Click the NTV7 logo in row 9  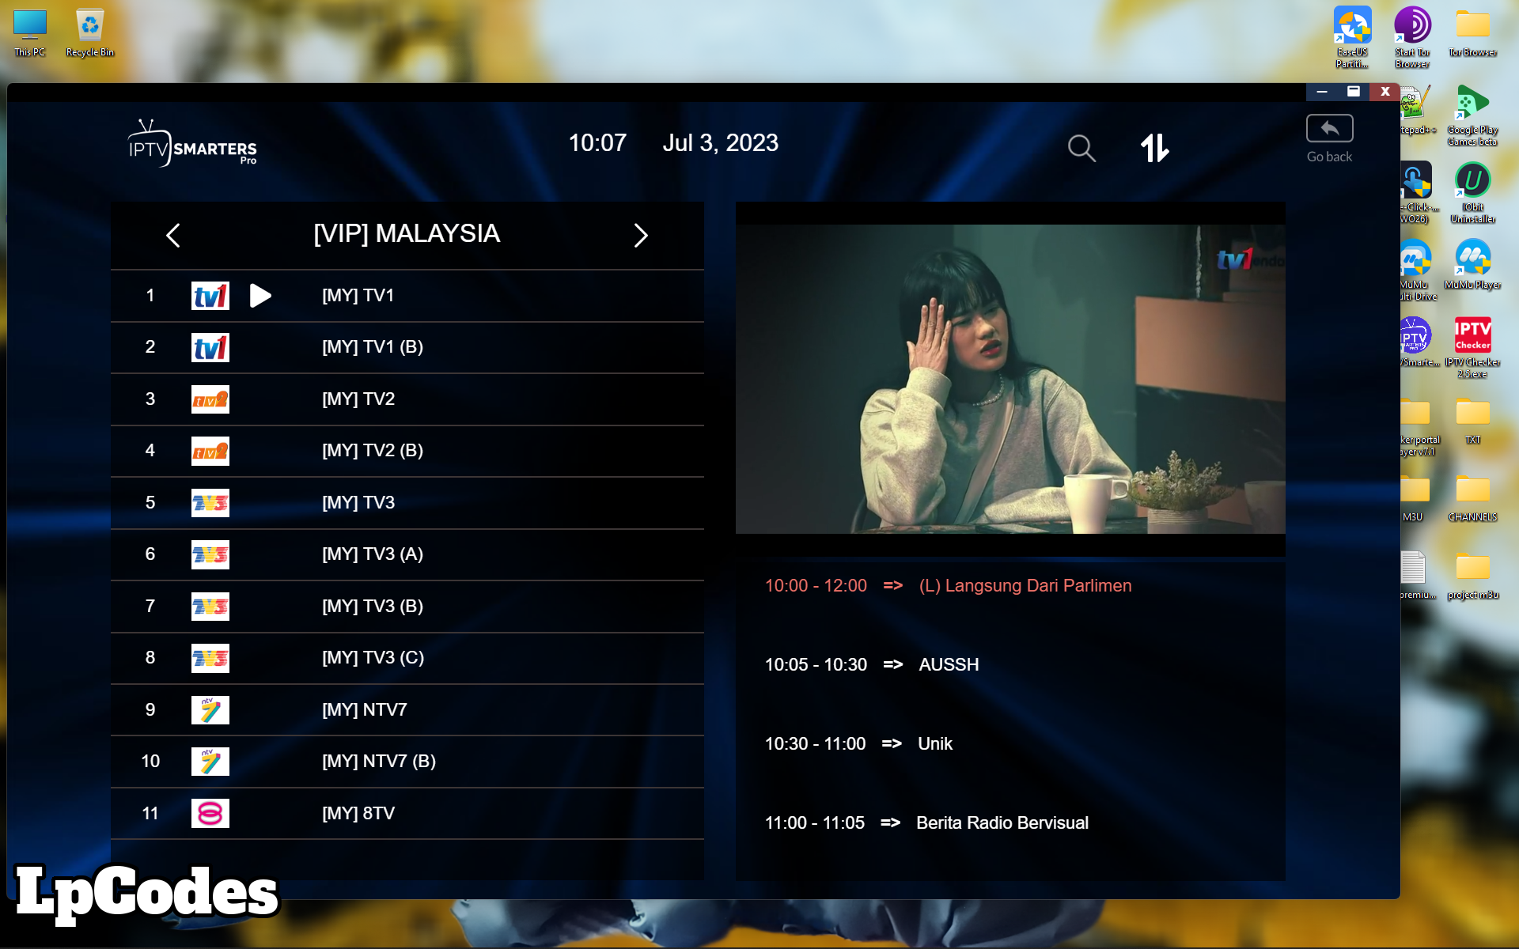click(210, 710)
